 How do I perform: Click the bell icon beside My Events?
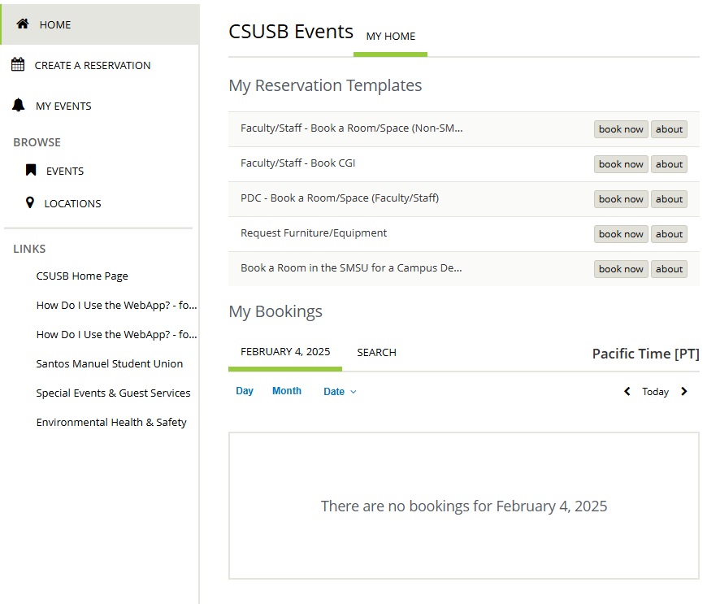pos(19,105)
